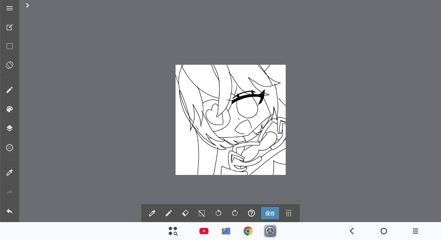Switch to pencil in bottom toolbar
This screenshot has width=441, height=240.
169,213
